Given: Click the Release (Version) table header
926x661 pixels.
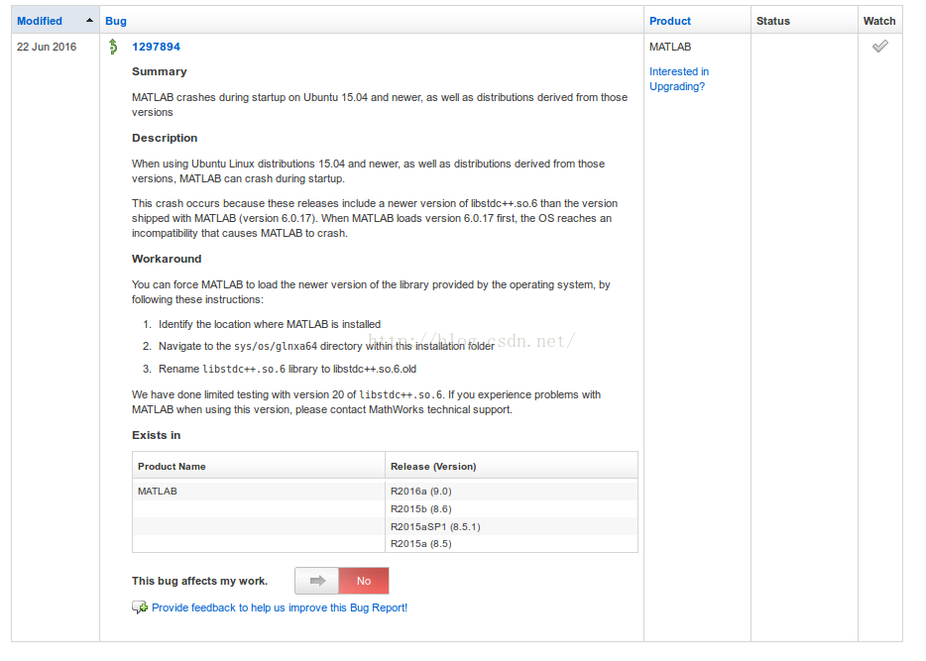Looking at the screenshot, I should point(433,466).
